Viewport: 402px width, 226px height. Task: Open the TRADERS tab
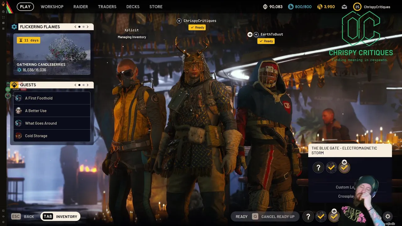(x=107, y=7)
